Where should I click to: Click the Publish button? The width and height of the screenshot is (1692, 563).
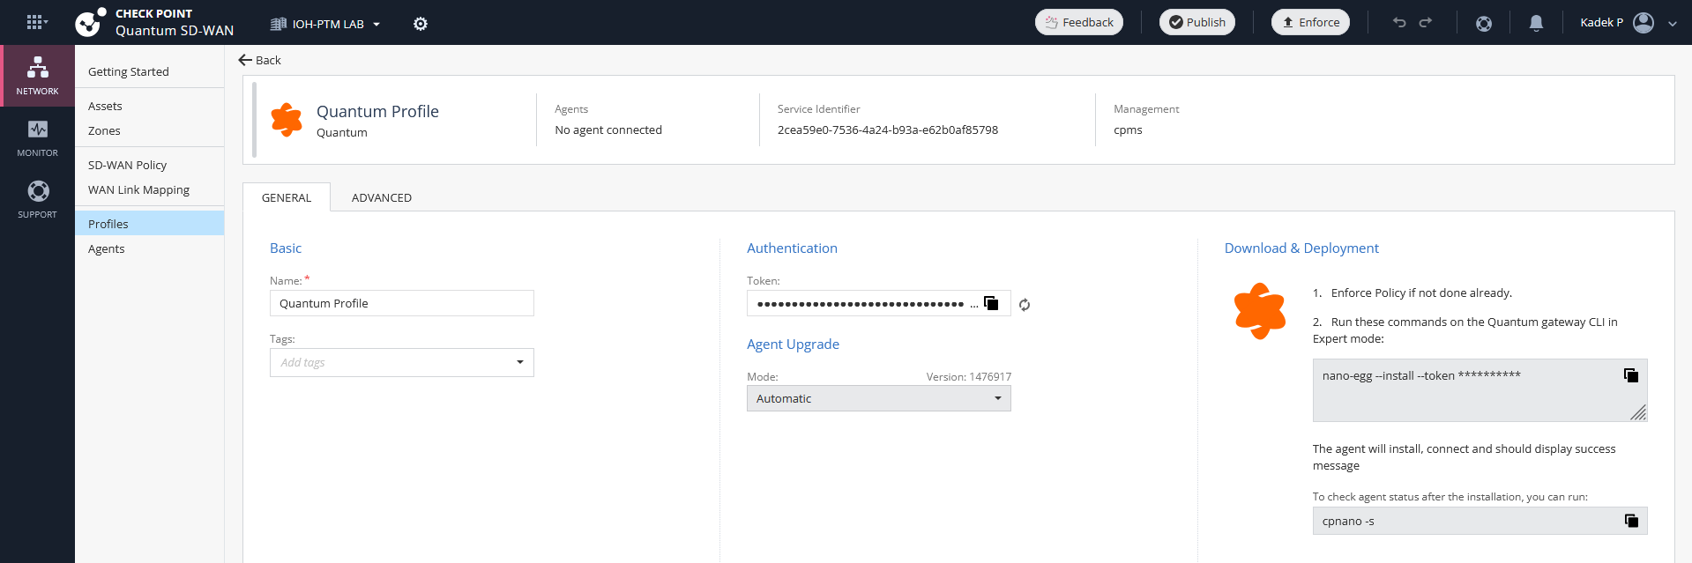1196,23
